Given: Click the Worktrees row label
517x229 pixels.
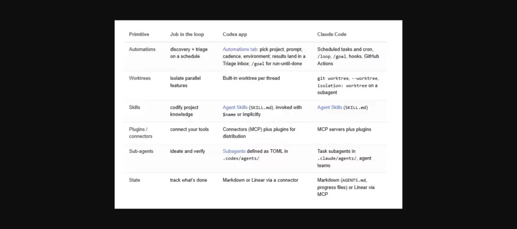Looking at the screenshot, I should [x=140, y=78].
